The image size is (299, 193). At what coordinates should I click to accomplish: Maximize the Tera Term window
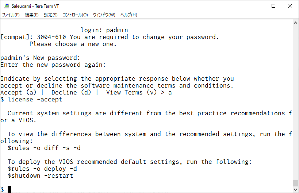(273, 6)
